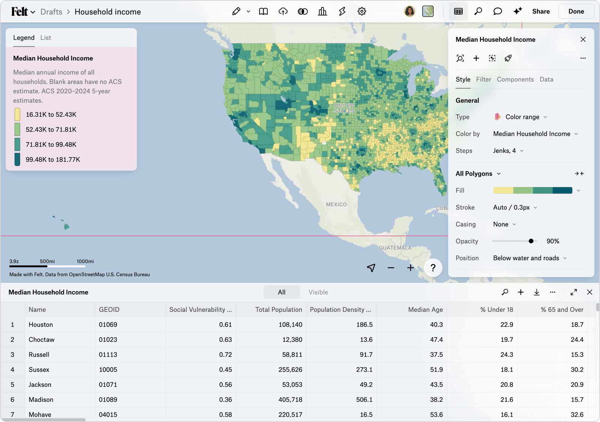The image size is (600, 422).
Task: Open the top toolbar search icon
Action: point(478,12)
